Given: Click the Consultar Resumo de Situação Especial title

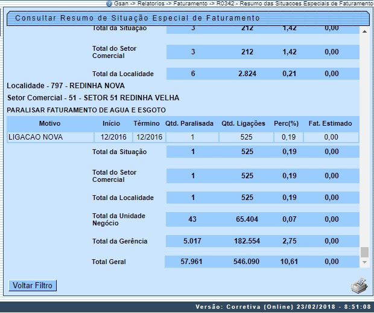Looking at the screenshot, I should (138, 18).
